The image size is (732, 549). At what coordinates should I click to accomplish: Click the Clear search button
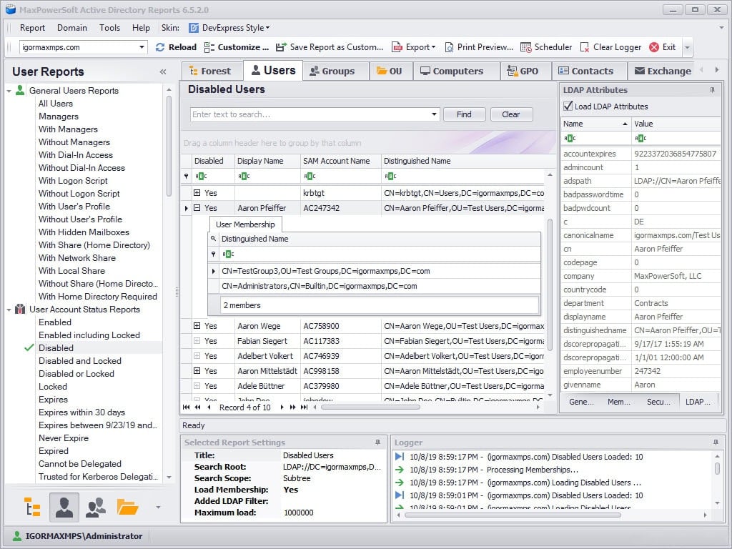click(511, 114)
